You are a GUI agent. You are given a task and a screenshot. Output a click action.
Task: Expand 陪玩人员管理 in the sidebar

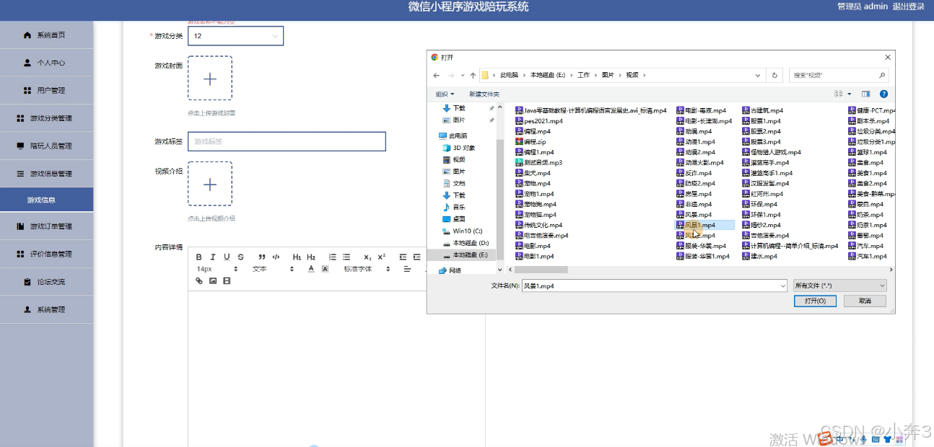click(x=46, y=146)
